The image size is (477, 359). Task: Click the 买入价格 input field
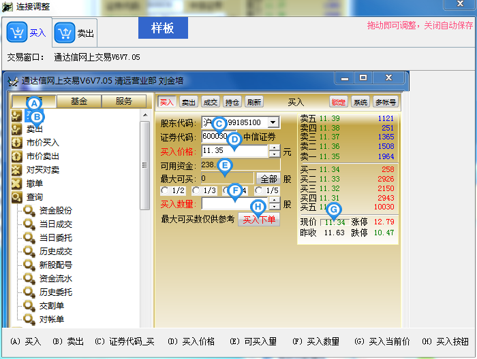tap(234, 150)
